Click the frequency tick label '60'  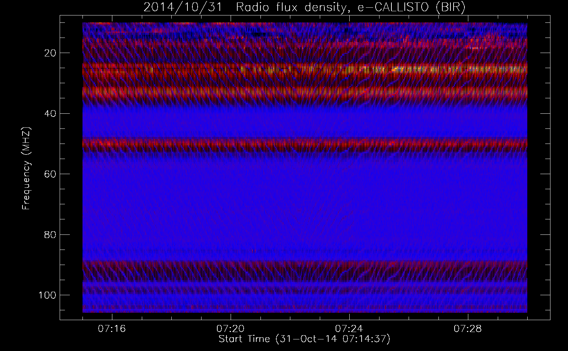click(51, 174)
